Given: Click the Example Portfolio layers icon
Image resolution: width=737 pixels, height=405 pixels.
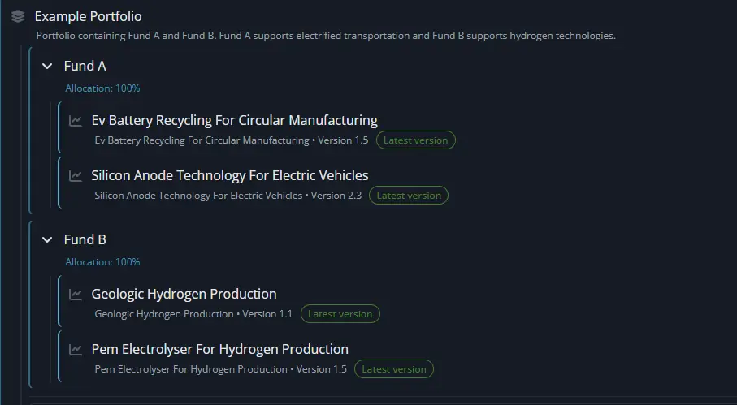Looking at the screenshot, I should (x=18, y=16).
